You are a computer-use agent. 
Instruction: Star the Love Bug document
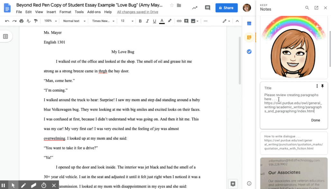tap(172, 5)
